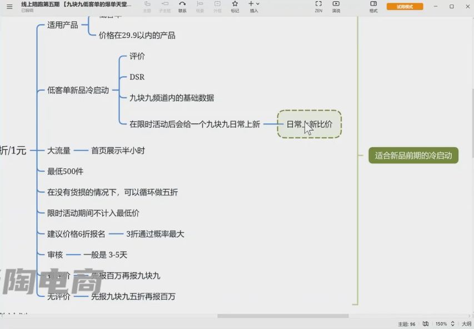Select the 首页展示半小时 topic
Image resolution: width=474 pixels, height=329 pixels.
tap(118, 151)
